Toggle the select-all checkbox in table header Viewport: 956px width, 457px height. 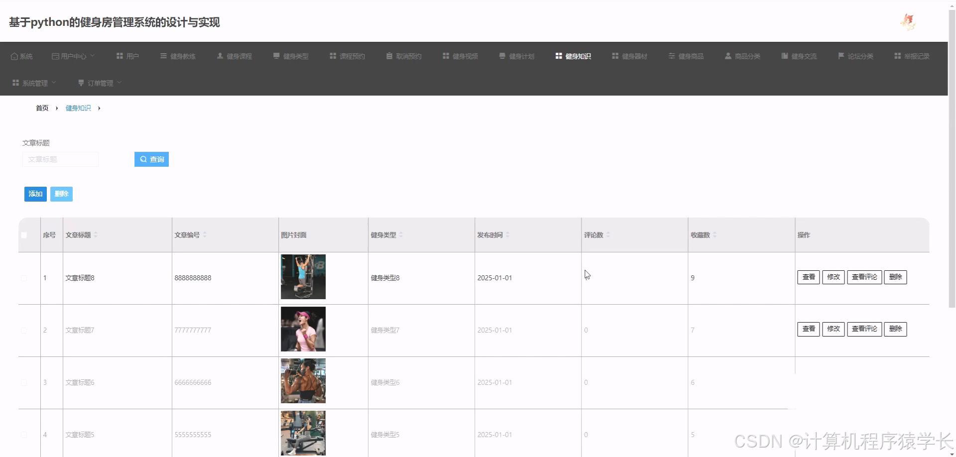[x=24, y=235]
